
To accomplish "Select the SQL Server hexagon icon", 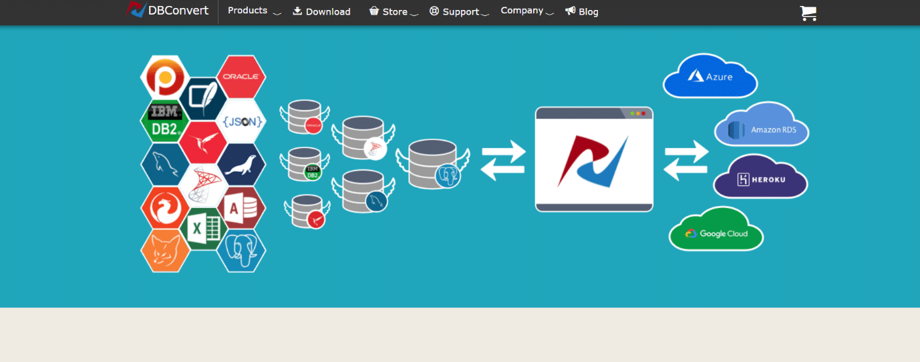I will point(203,185).
